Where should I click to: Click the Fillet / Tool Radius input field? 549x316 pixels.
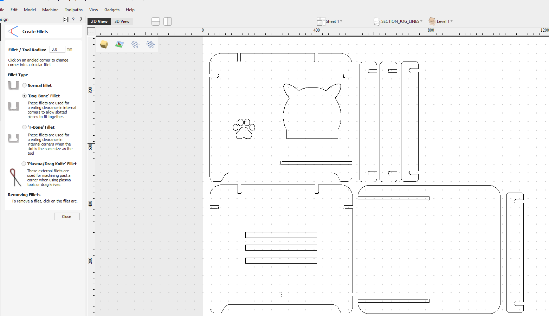[57, 50]
